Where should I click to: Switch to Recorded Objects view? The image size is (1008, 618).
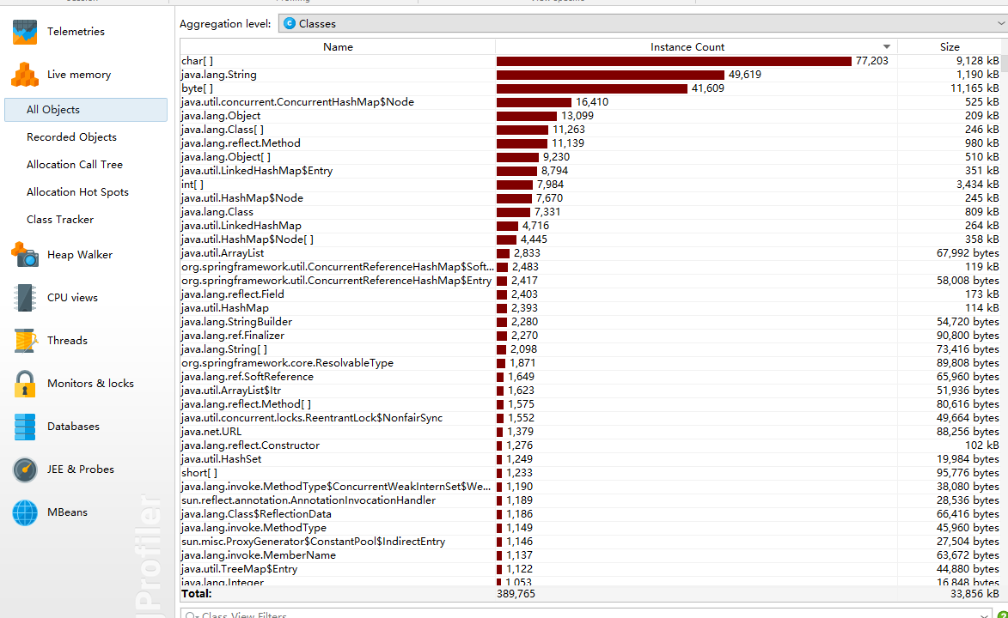pyautogui.click(x=71, y=137)
